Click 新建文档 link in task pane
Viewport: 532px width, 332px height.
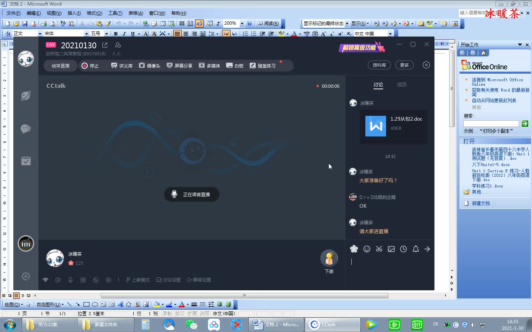[x=484, y=203]
